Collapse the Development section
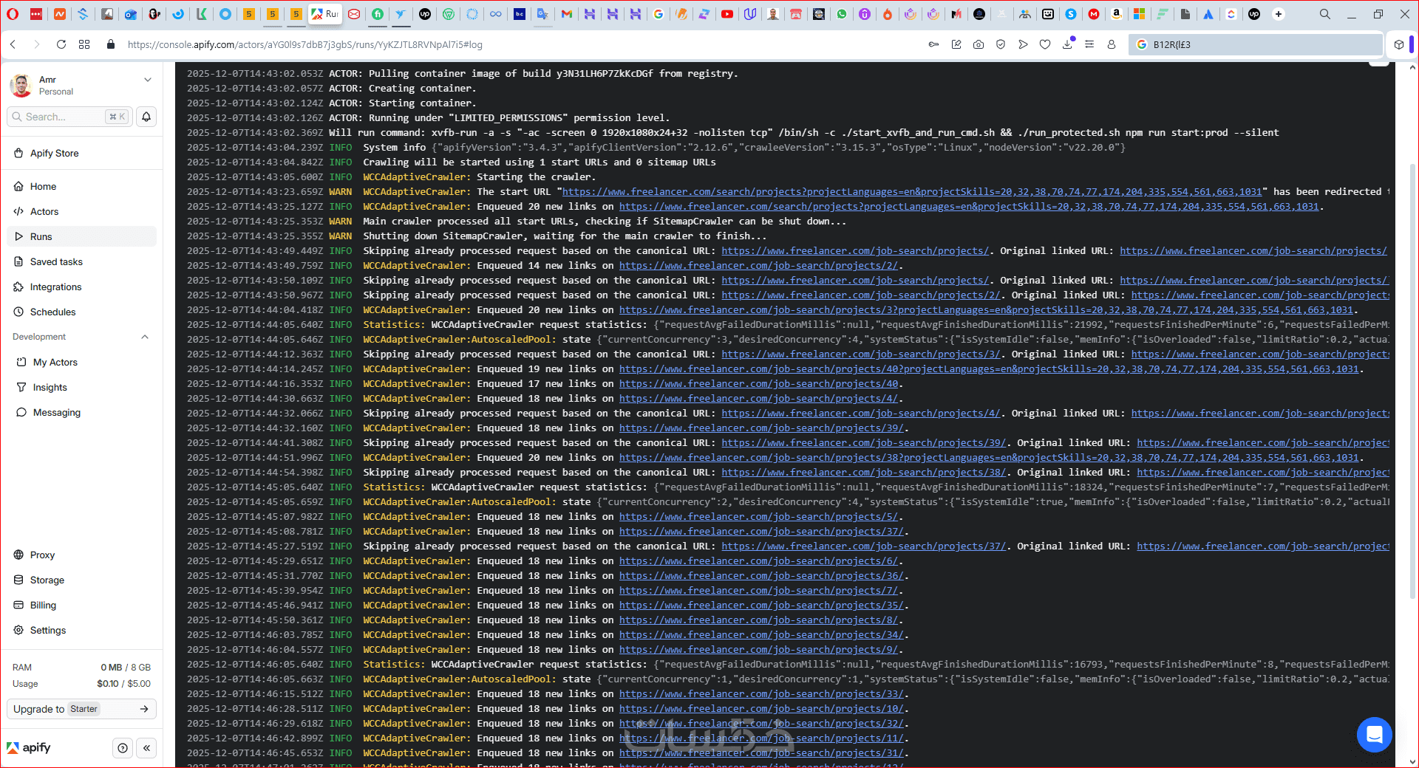 click(x=145, y=337)
